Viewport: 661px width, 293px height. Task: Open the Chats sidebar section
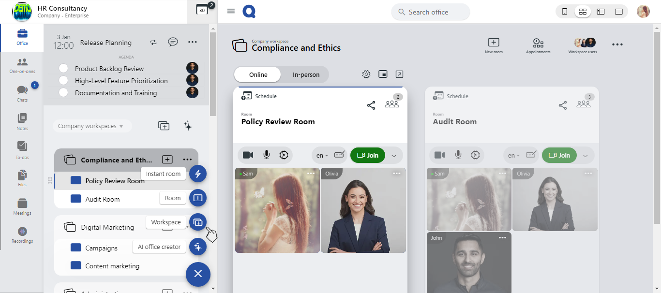[22, 93]
